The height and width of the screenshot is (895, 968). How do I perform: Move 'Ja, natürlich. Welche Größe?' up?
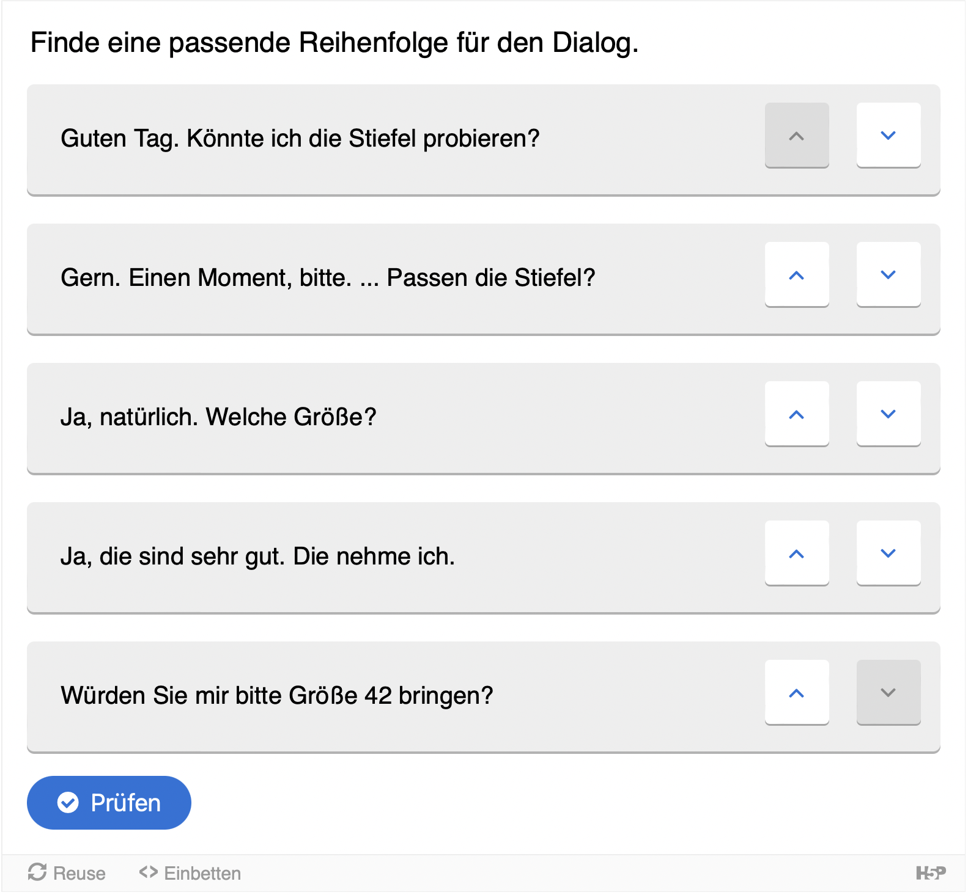point(796,414)
